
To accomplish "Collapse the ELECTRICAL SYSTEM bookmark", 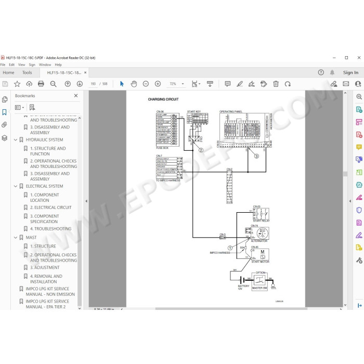I will point(16,186).
